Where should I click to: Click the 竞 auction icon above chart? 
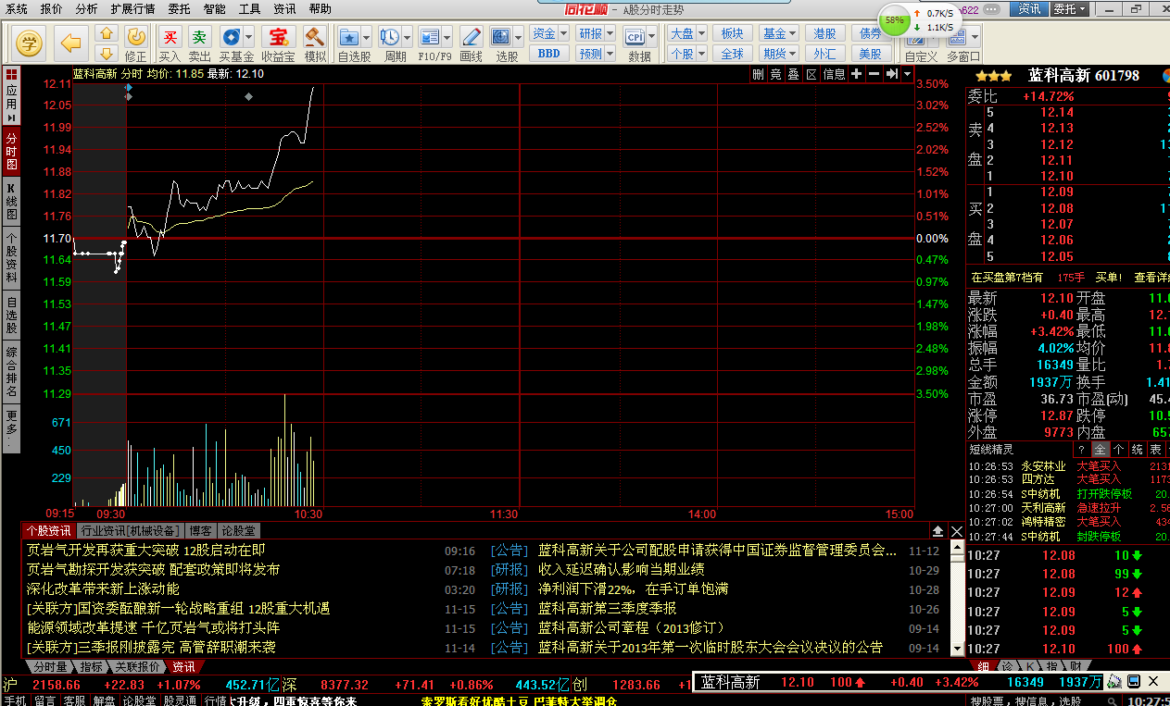(776, 74)
